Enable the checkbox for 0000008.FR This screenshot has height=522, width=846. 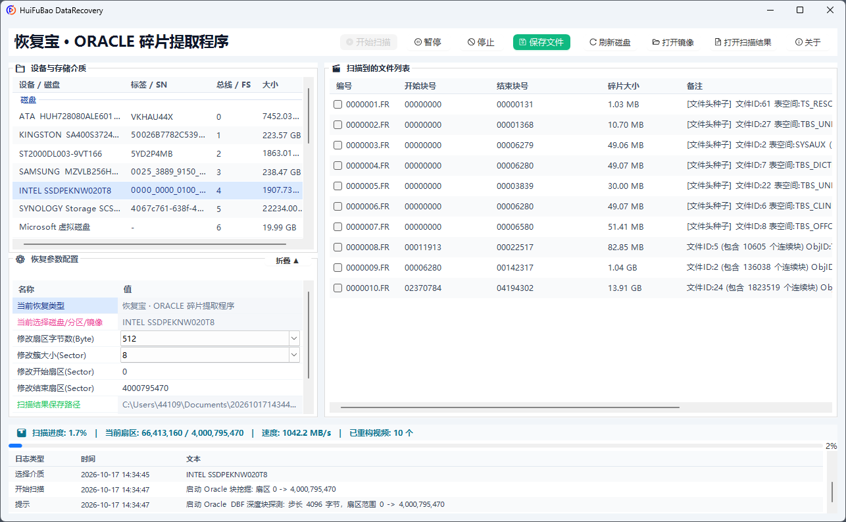point(337,247)
